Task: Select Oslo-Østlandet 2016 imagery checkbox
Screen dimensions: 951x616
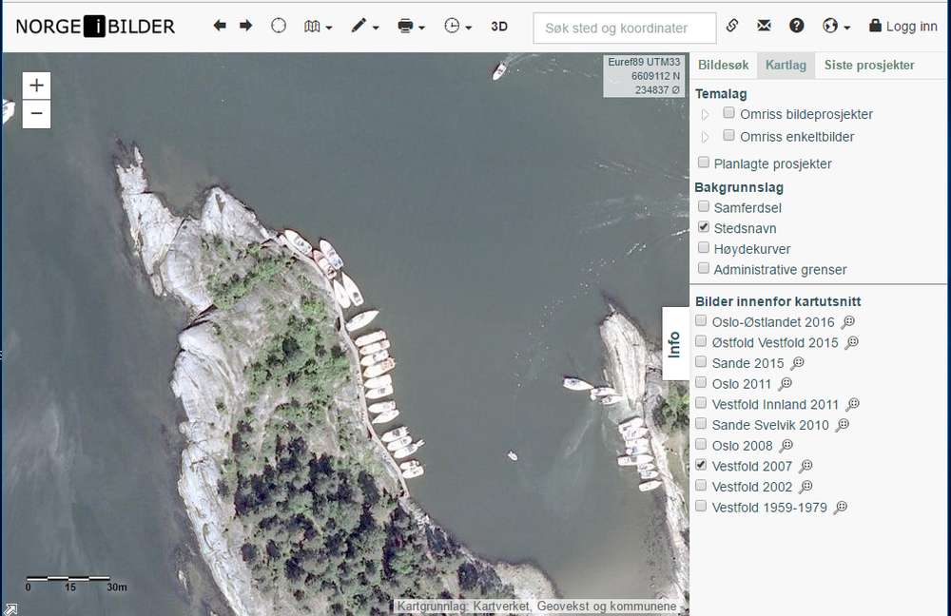Action: (701, 320)
